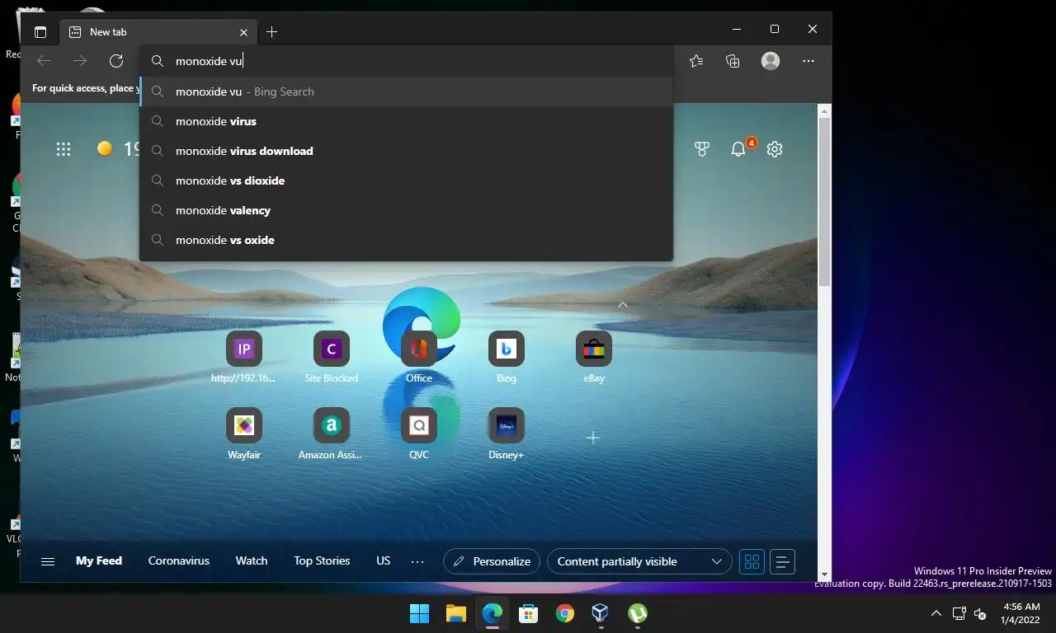The height and width of the screenshot is (633, 1056).
Task: Open the Windows Start button
Action: (420, 613)
